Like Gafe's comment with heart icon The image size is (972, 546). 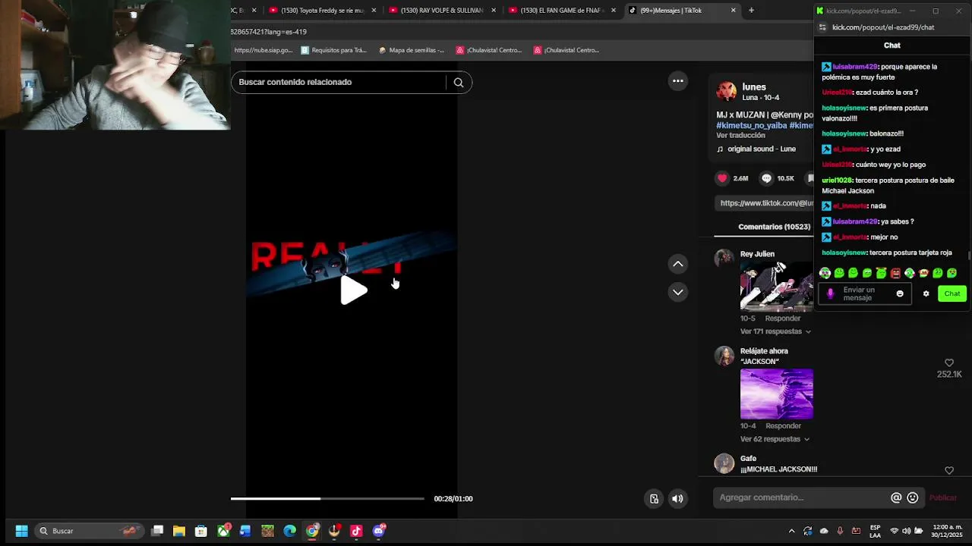coord(949,471)
